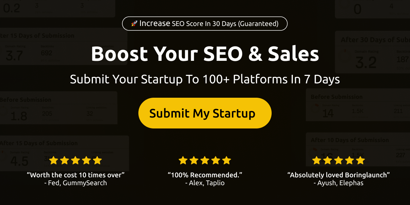Click the last star above the GummySearch testimonial
Viewport: 410px width, 205px height.
97,160
